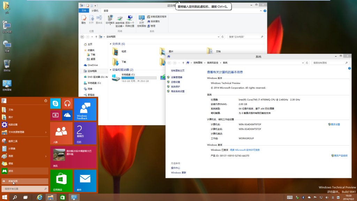
Task: Refresh the Explorer window
Action: click(x=223, y=37)
